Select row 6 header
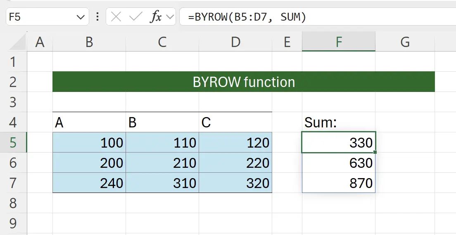The height and width of the screenshot is (235, 456). pyautogui.click(x=13, y=162)
